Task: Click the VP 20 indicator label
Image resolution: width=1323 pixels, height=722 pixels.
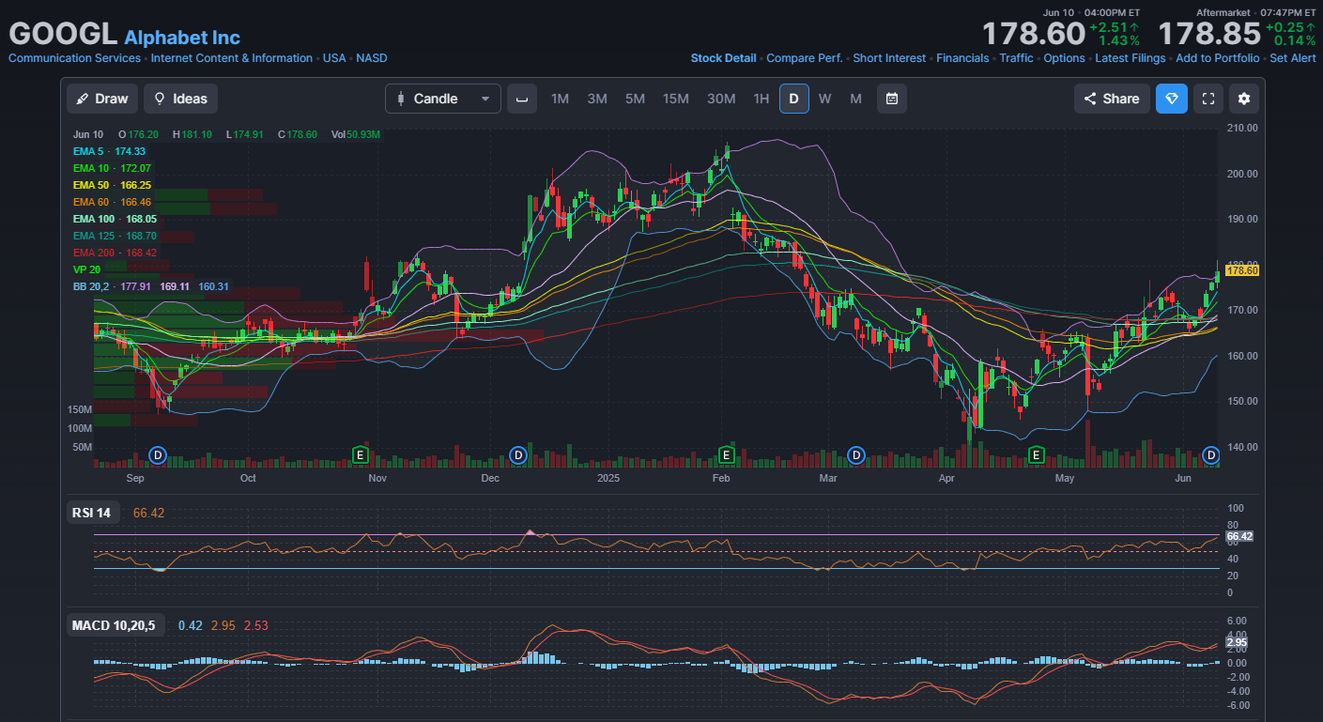Action: (86, 269)
